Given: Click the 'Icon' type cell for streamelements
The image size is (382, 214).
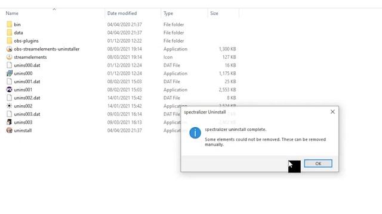Looking at the screenshot, I should [x=168, y=57].
